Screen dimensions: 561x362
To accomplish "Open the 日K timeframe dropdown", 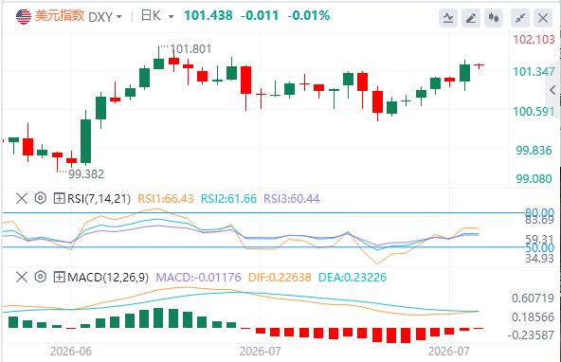I will pyautogui.click(x=157, y=16).
